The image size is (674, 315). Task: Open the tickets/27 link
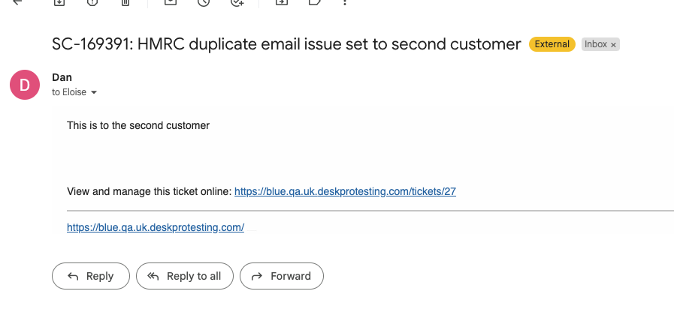[345, 191]
